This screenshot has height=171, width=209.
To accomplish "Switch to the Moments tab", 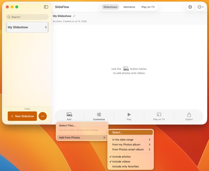I will 129,7.
